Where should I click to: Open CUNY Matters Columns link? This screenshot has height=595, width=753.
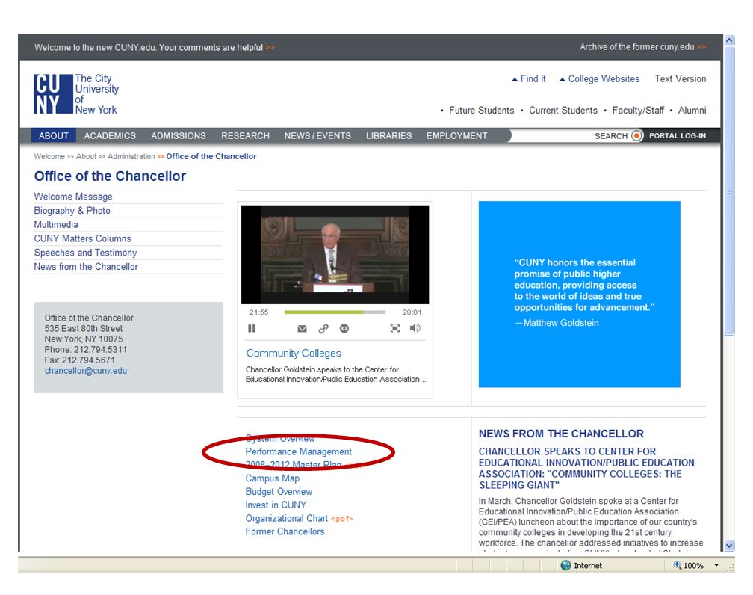coord(82,238)
